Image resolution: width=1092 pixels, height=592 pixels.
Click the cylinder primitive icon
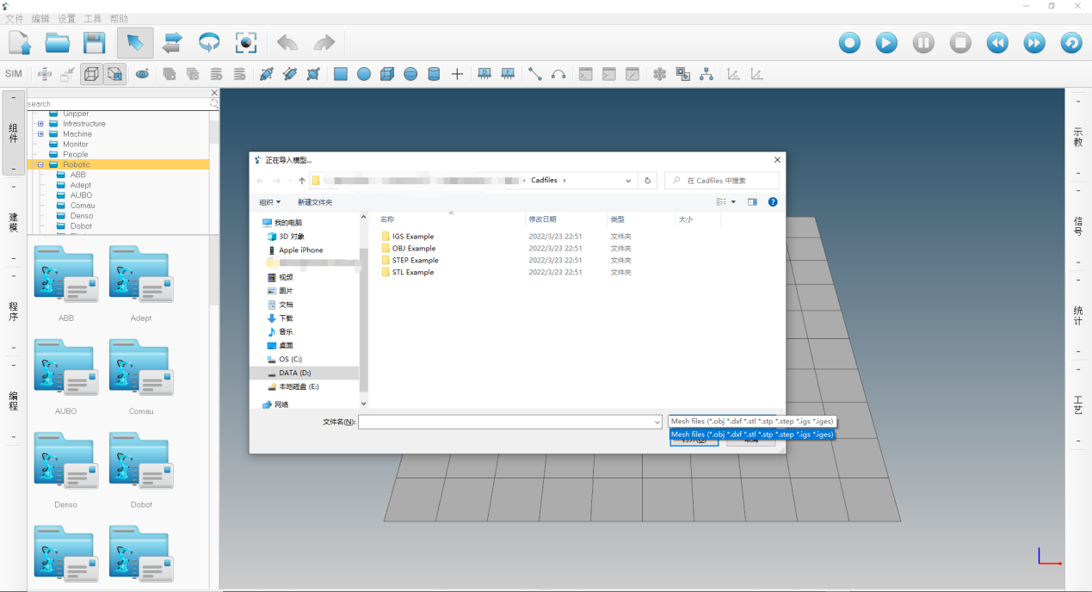click(434, 75)
